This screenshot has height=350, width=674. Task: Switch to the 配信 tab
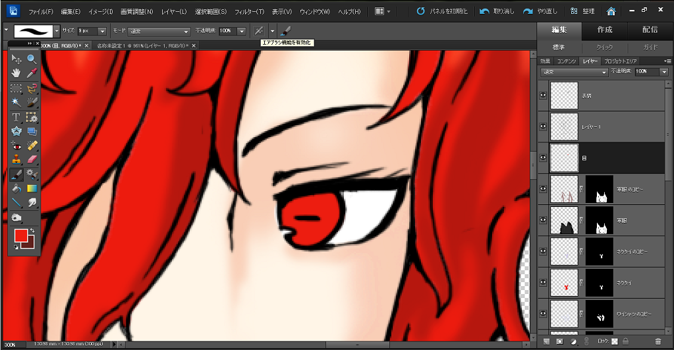650,30
